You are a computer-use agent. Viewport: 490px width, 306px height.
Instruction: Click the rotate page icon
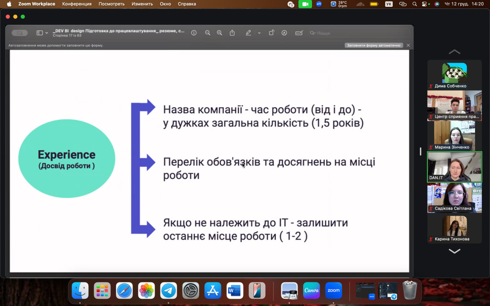coord(271,33)
